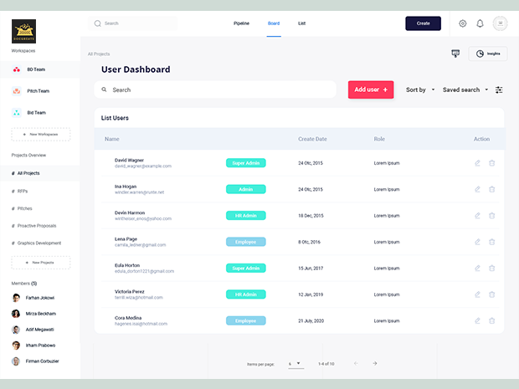Click the user dashboard Search field
Image resolution: width=519 pixels, height=389 pixels.
[215, 90]
